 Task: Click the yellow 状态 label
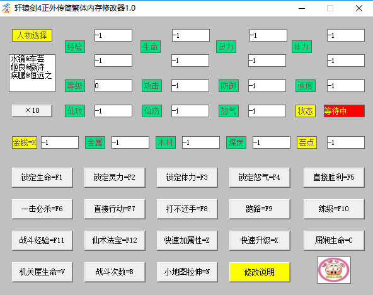pos(306,111)
